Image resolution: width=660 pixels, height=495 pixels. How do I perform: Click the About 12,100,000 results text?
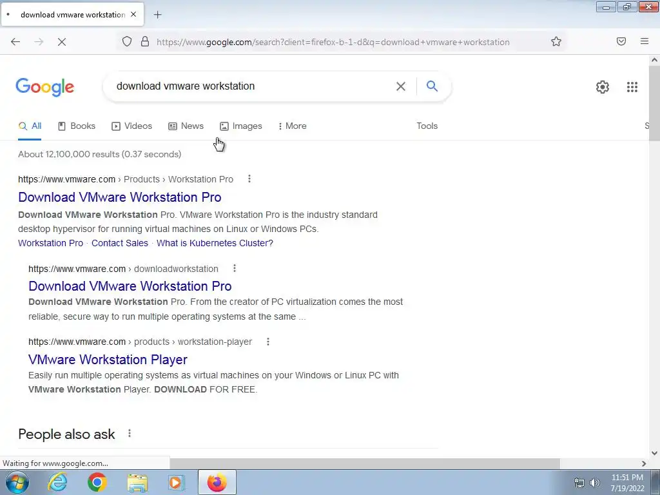click(100, 154)
